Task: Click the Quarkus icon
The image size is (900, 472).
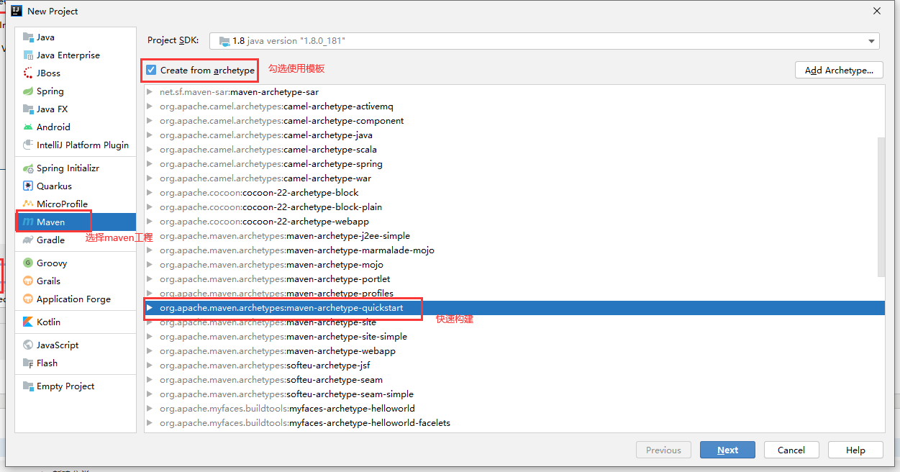Action: [28, 186]
